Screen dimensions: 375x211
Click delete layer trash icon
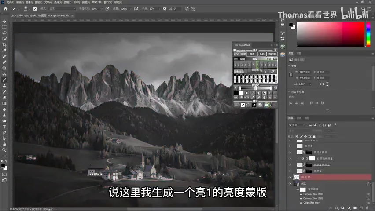click(x=367, y=208)
